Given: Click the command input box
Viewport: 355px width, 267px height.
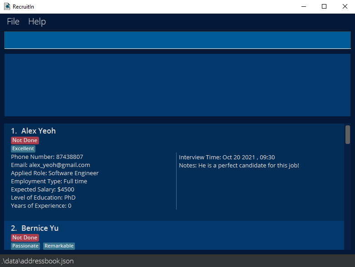Looking at the screenshot, I should [177, 40].
